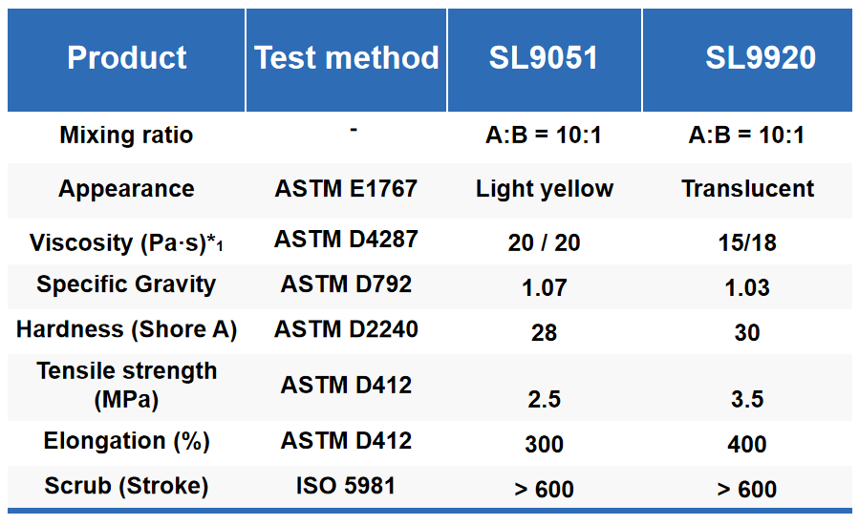Select the Test method header cell
The width and height of the screenshot is (859, 525).
(x=347, y=58)
